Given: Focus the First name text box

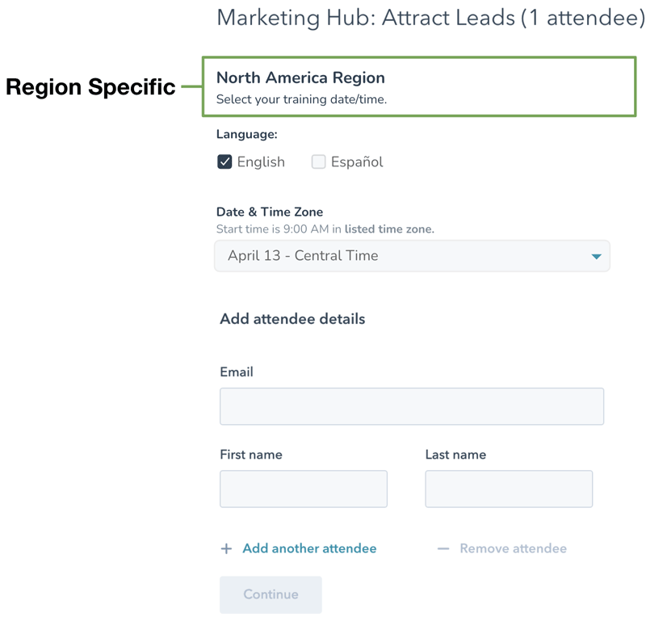Looking at the screenshot, I should point(303,489).
